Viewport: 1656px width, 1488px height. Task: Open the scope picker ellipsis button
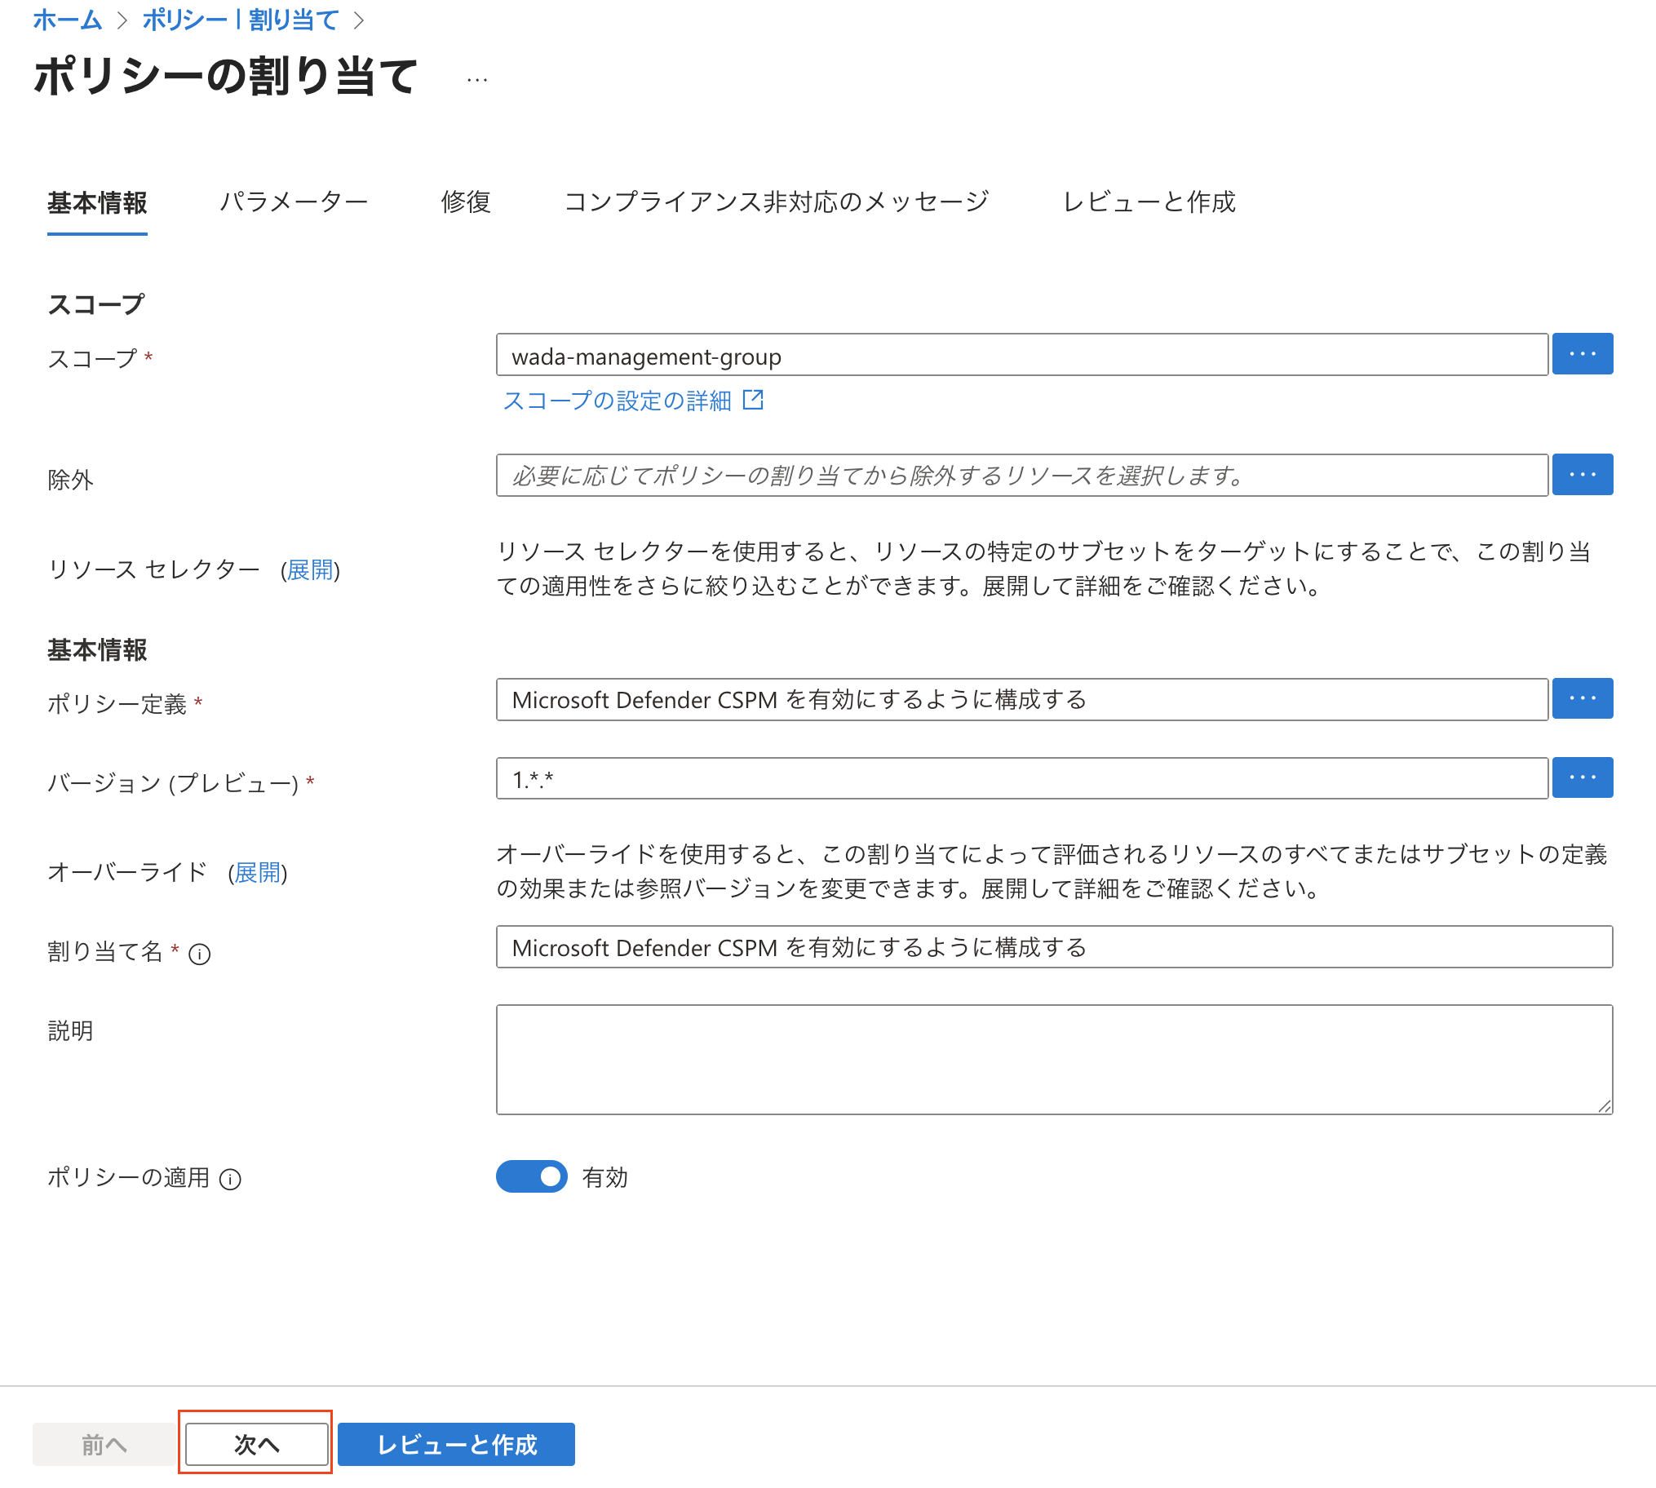(x=1582, y=354)
